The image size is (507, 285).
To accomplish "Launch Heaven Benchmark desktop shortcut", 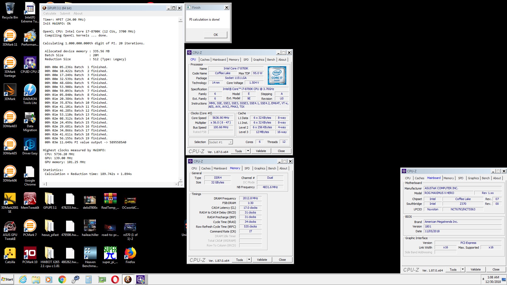I will [x=90, y=257].
